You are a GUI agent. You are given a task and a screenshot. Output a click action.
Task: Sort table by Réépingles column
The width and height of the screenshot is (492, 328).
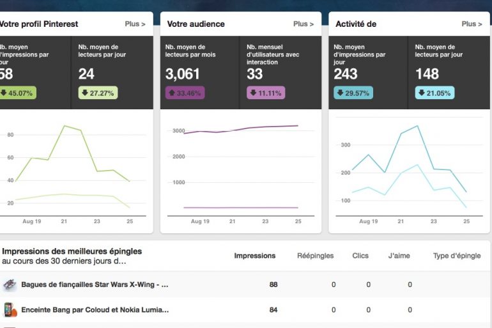tap(315, 256)
